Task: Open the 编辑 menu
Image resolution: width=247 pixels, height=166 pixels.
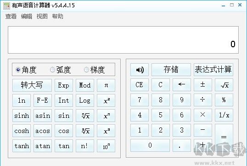Action: click(x=27, y=16)
